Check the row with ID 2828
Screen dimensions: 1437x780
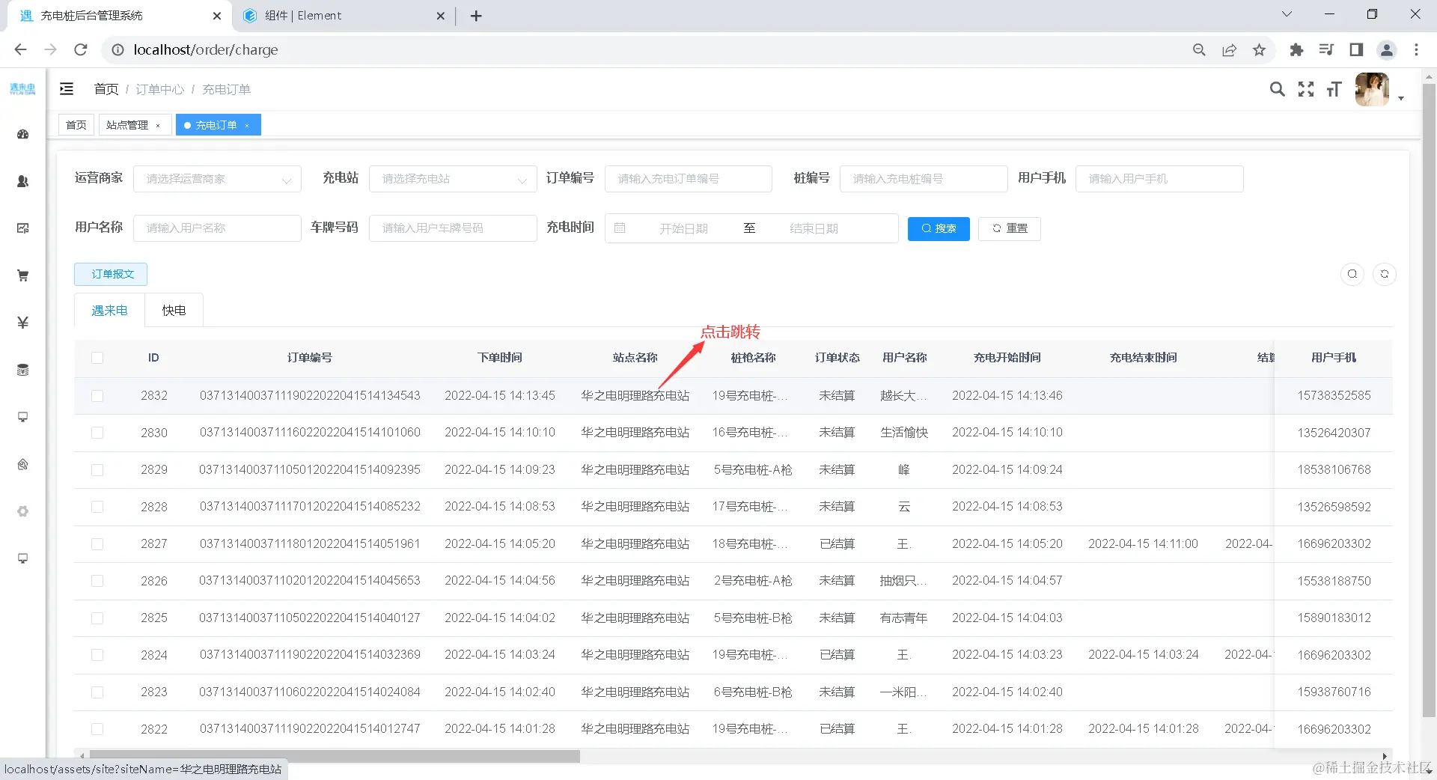(97, 507)
